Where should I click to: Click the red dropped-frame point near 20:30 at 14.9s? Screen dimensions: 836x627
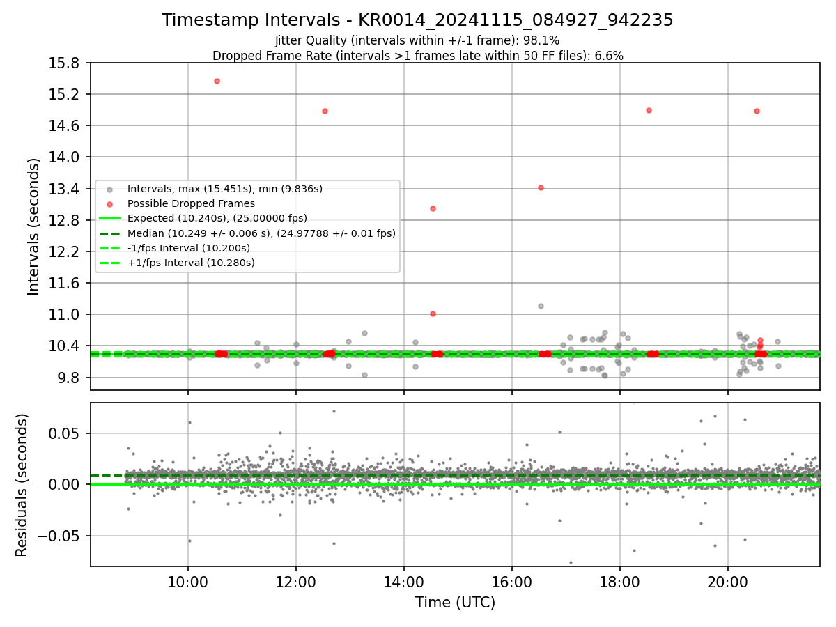coord(757,111)
